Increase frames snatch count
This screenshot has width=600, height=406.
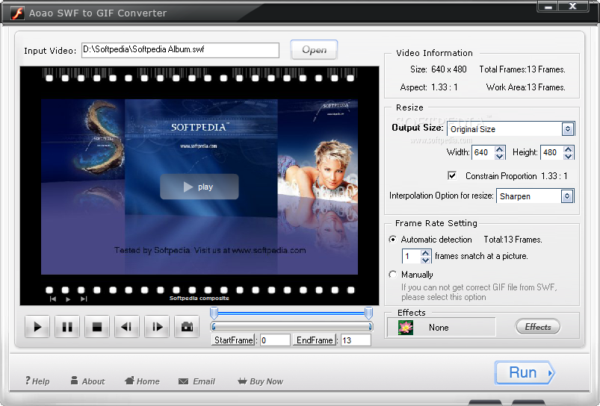click(425, 253)
